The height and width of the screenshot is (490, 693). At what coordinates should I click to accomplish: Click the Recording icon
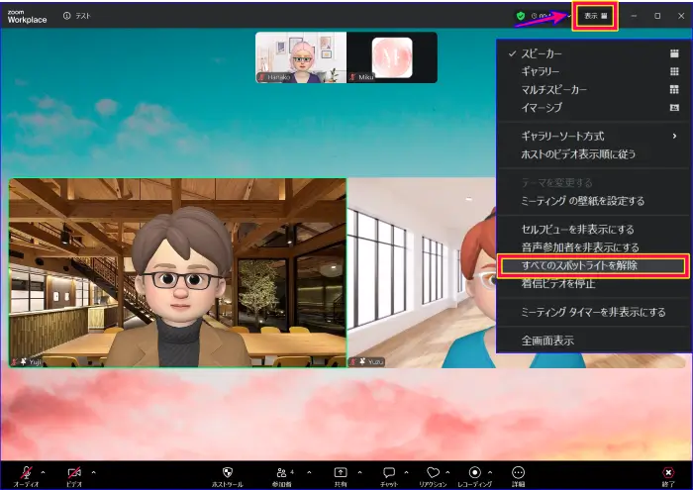tap(474, 473)
